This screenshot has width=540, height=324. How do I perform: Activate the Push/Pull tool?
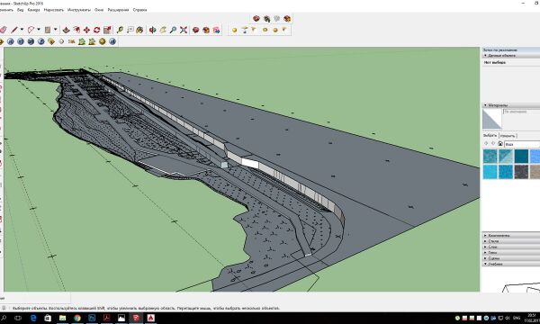click(66, 30)
